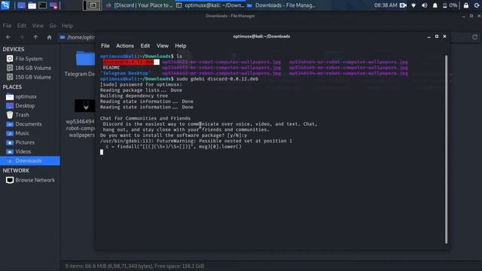Open Help menu in the terminal window

[181, 46]
